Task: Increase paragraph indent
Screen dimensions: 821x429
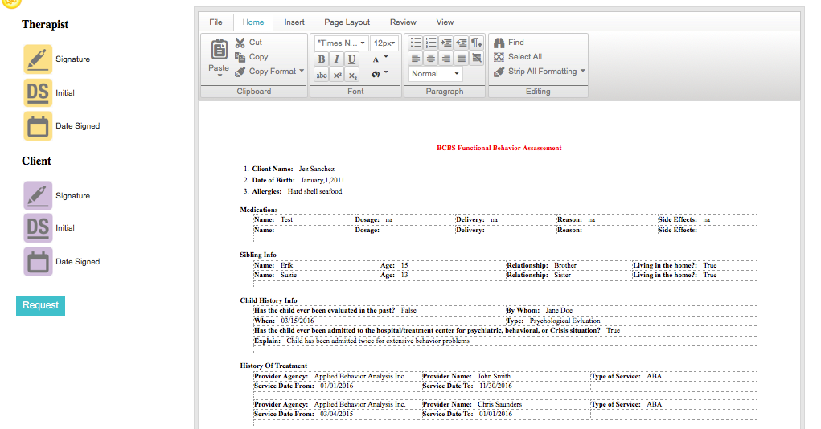Action: [446, 43]
